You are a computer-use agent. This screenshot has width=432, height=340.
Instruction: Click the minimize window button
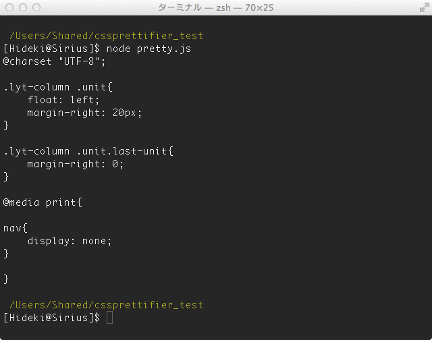[23, 7]
